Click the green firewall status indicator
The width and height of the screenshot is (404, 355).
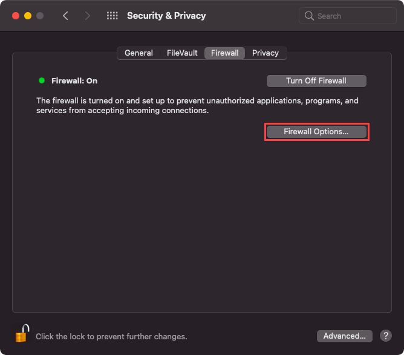point(42,80)
